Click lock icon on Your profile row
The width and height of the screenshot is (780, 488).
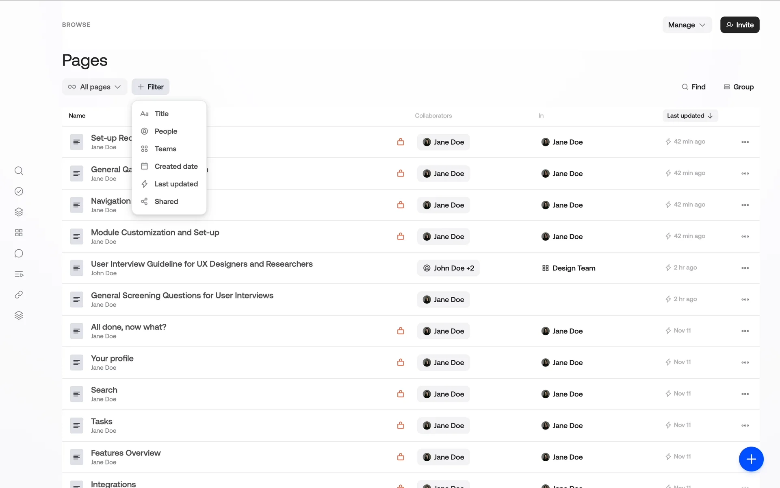pos(401,362)
